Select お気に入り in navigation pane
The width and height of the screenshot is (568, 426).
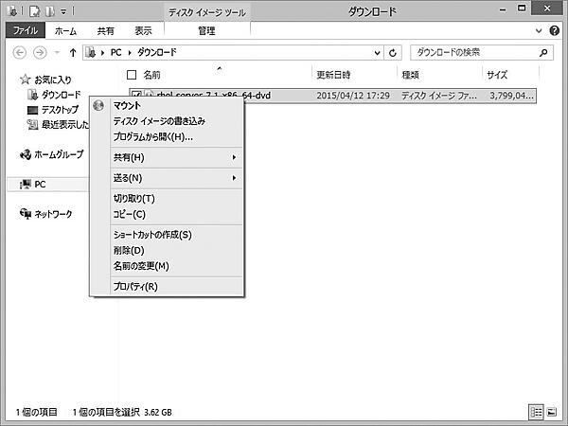[53, 80]
